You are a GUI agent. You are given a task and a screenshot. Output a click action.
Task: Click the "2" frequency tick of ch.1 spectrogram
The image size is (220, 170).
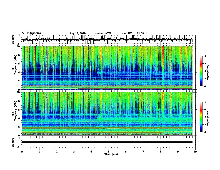[x=19, y=81]
